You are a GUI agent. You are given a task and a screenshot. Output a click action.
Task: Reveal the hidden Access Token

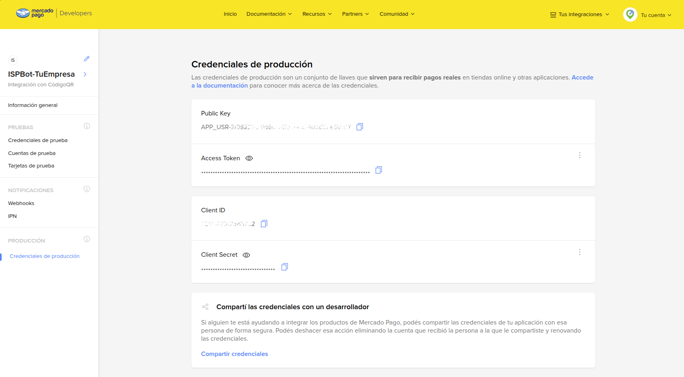[249, 158]
